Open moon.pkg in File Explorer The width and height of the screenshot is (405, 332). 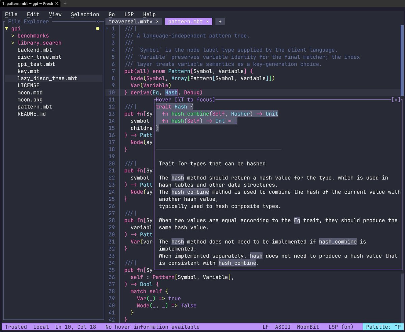[30, 100]
